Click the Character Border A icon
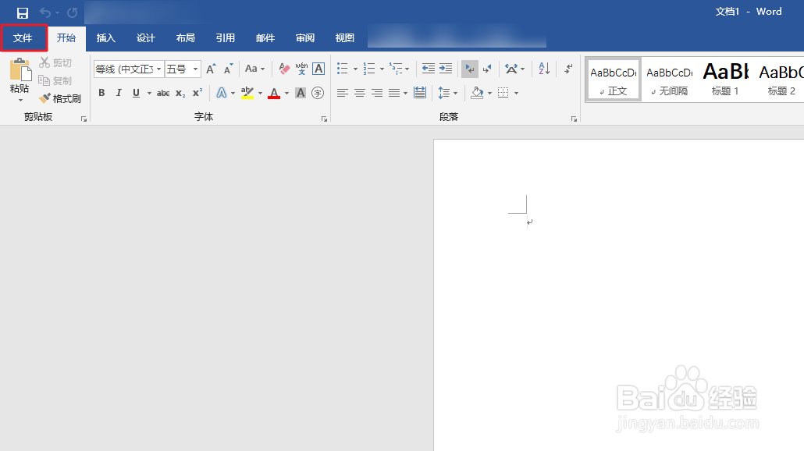Viewport: 804px width, 451px height. 318,69
